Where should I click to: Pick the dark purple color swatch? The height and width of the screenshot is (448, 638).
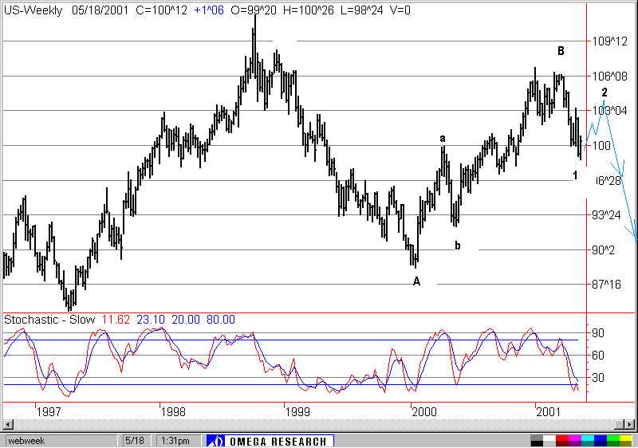click(x=575, y=443)
